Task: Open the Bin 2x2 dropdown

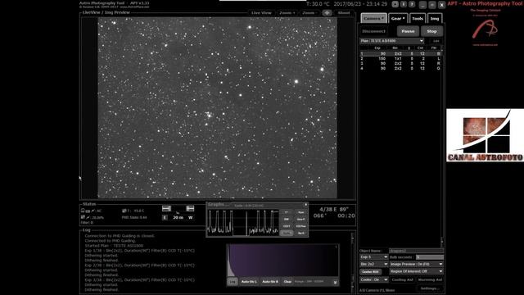Action: tap(373, 264)
